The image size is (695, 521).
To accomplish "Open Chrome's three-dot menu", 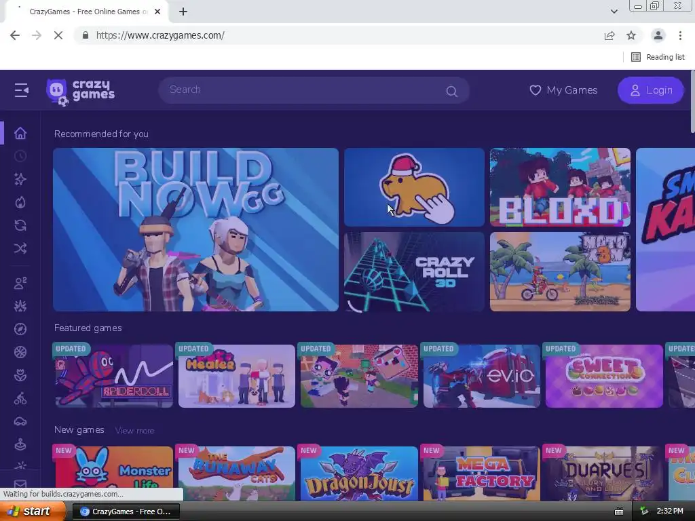I will 680,35.
